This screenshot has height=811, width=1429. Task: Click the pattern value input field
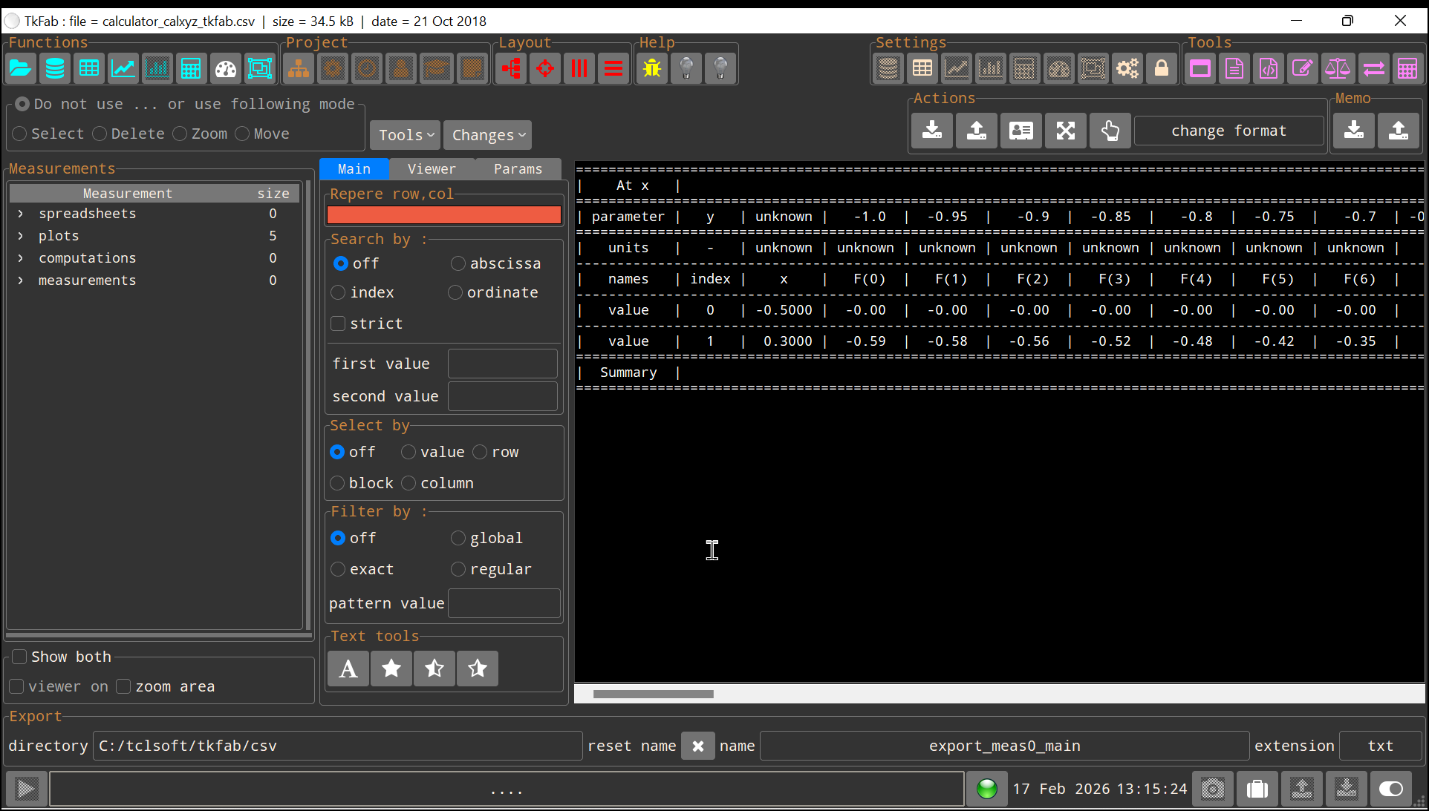click(x=504, y=603)
